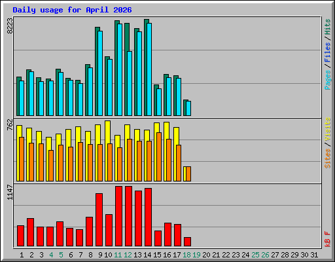This screenshot has width=335, height=262.
Task: Click the day 22 axis label
Action: (x=226, y=255)
